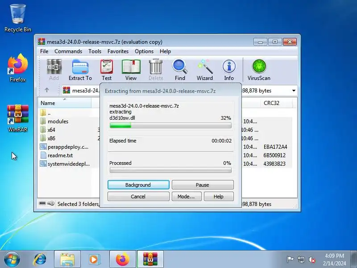Open the Options menu
This screenshot has height=268, width=357.
coord(144,51)
